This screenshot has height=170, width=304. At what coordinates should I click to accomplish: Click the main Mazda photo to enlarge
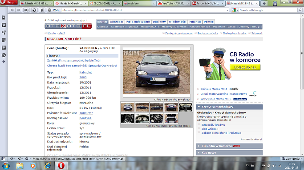(157, 72)
